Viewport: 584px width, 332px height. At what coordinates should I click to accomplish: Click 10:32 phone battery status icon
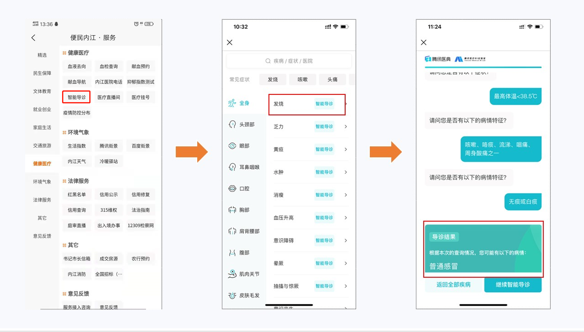(345, 27)
